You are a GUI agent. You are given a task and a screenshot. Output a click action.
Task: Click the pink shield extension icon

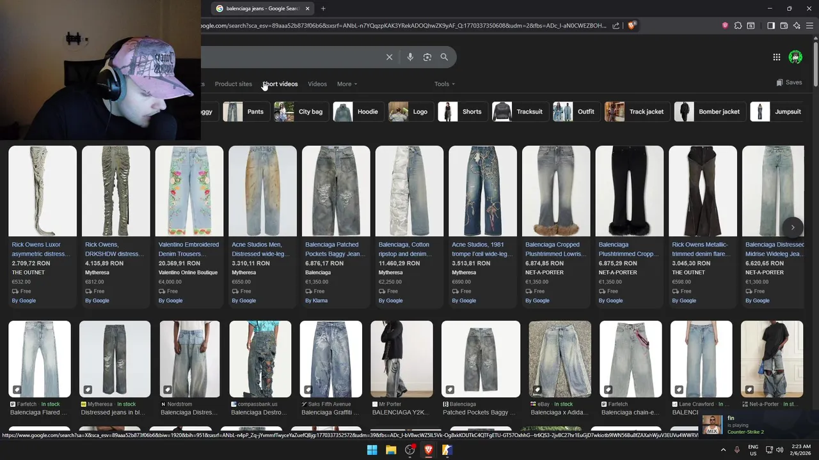coord(725,26)
